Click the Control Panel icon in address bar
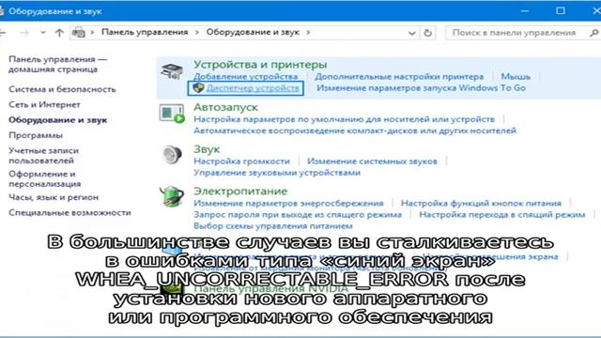Screen dimensions: 601x338 (79, 33)
